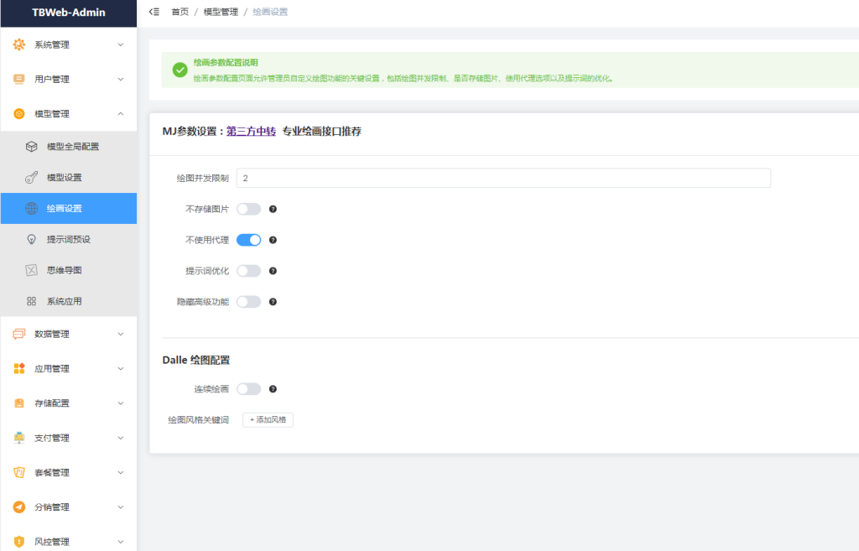This screenshot has height=551, width=859.
Task: Click the 绘图并发限制 input field
Action: coord(503,178)
